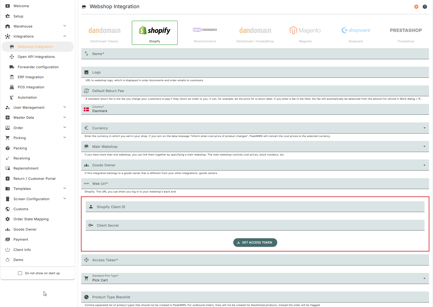Open the Goods Owner dropdown field

click(255, 165)
